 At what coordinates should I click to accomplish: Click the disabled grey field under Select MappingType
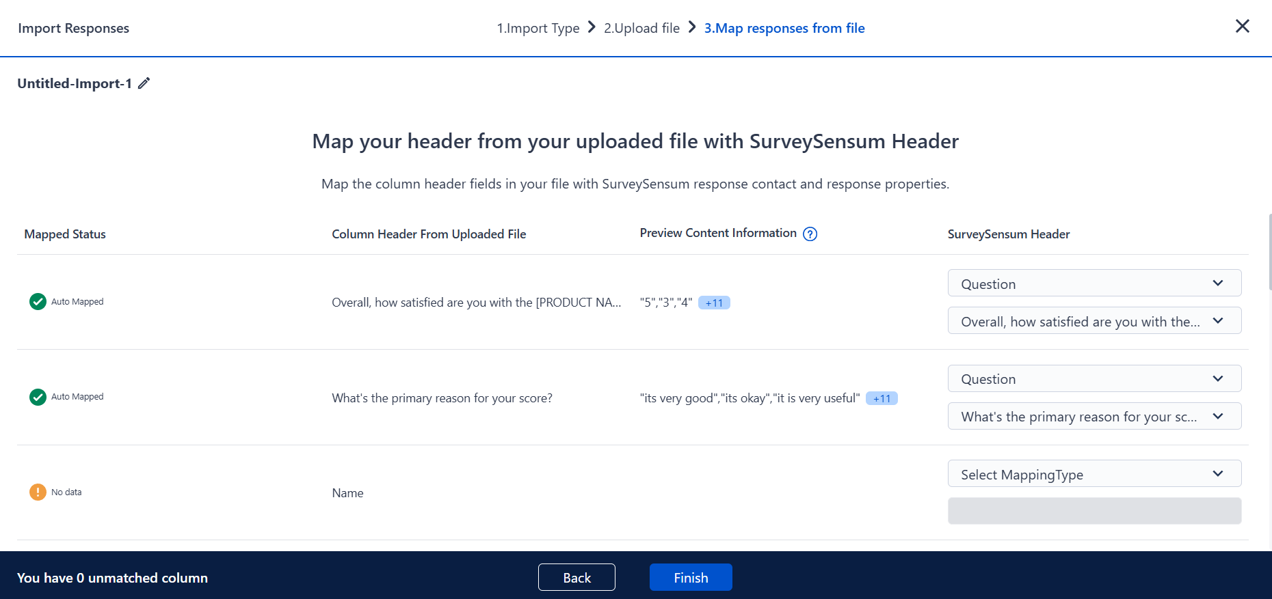click(x=1094, y=511)
